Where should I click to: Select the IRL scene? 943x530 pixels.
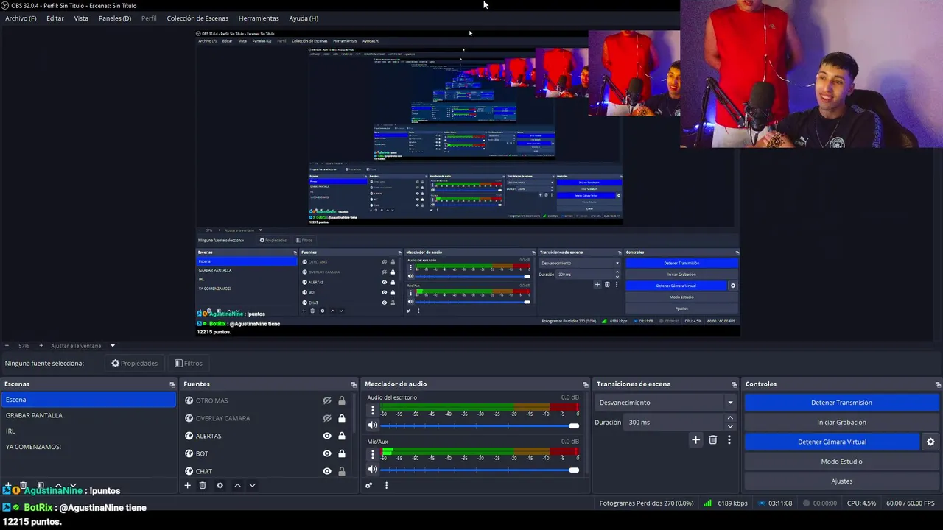pyautogui.click(x=88, y=431)
